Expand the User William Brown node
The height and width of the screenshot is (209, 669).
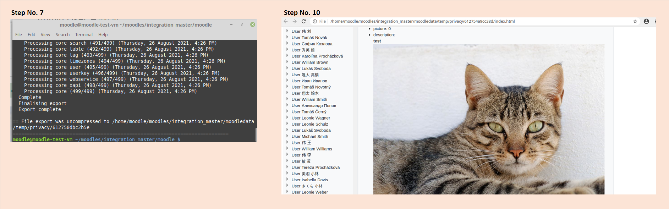(287, 62)
